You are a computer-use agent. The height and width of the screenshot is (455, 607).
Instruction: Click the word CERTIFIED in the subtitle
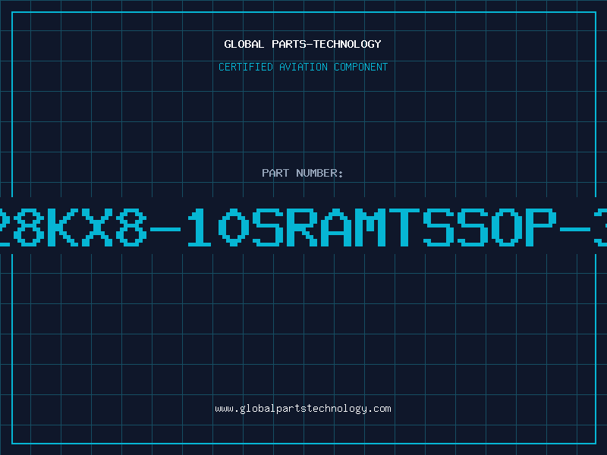[x=246, y=67]
